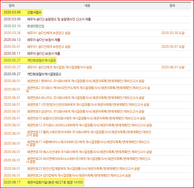Select 채권번호9 삼성카드 주식회사 row
This screenshot has width=194, height=188.
pyautogui.click(x=96, y=112)
